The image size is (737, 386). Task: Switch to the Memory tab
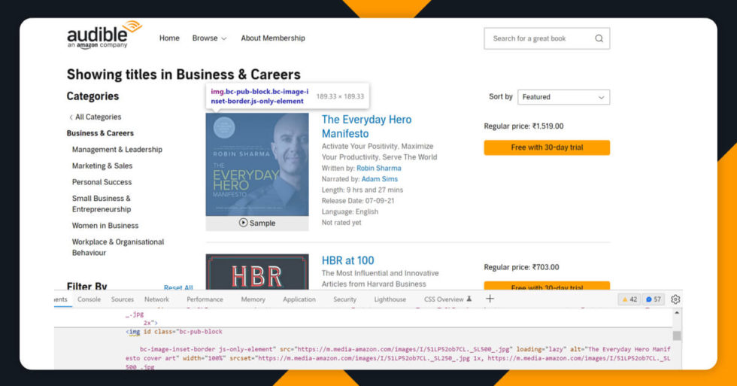point(253,299)
